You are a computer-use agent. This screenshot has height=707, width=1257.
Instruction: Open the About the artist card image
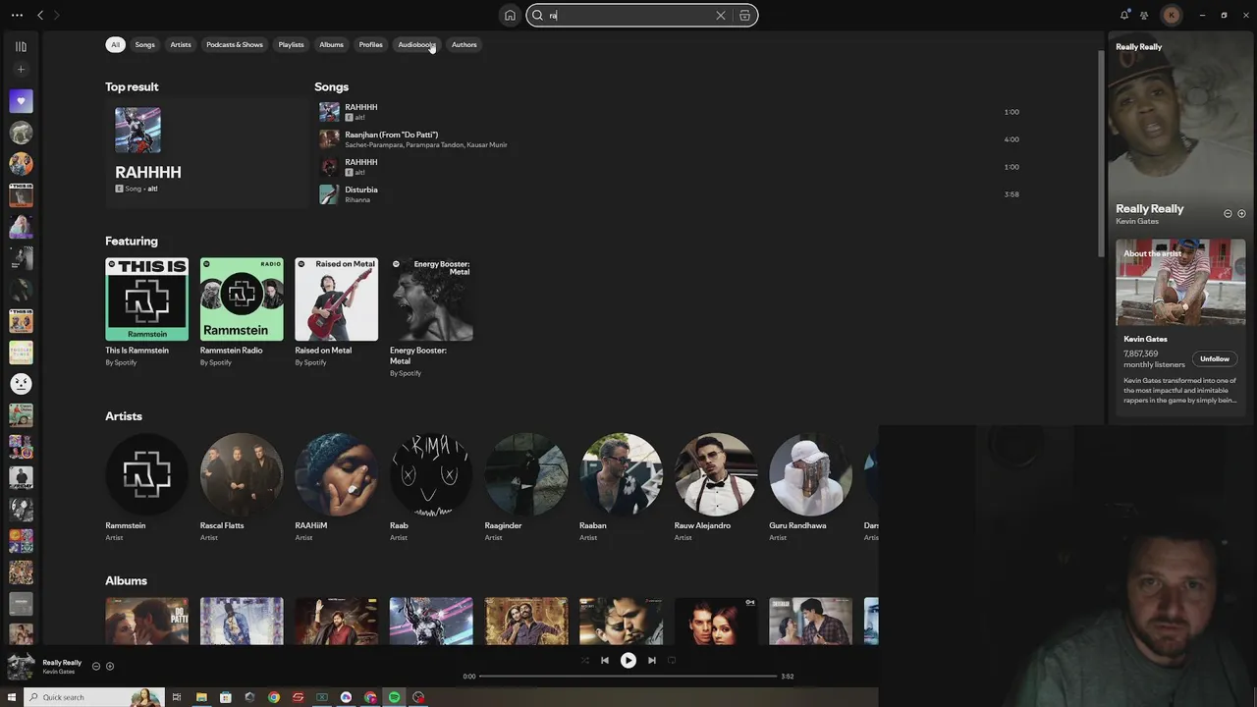(x=1180, y=282)
